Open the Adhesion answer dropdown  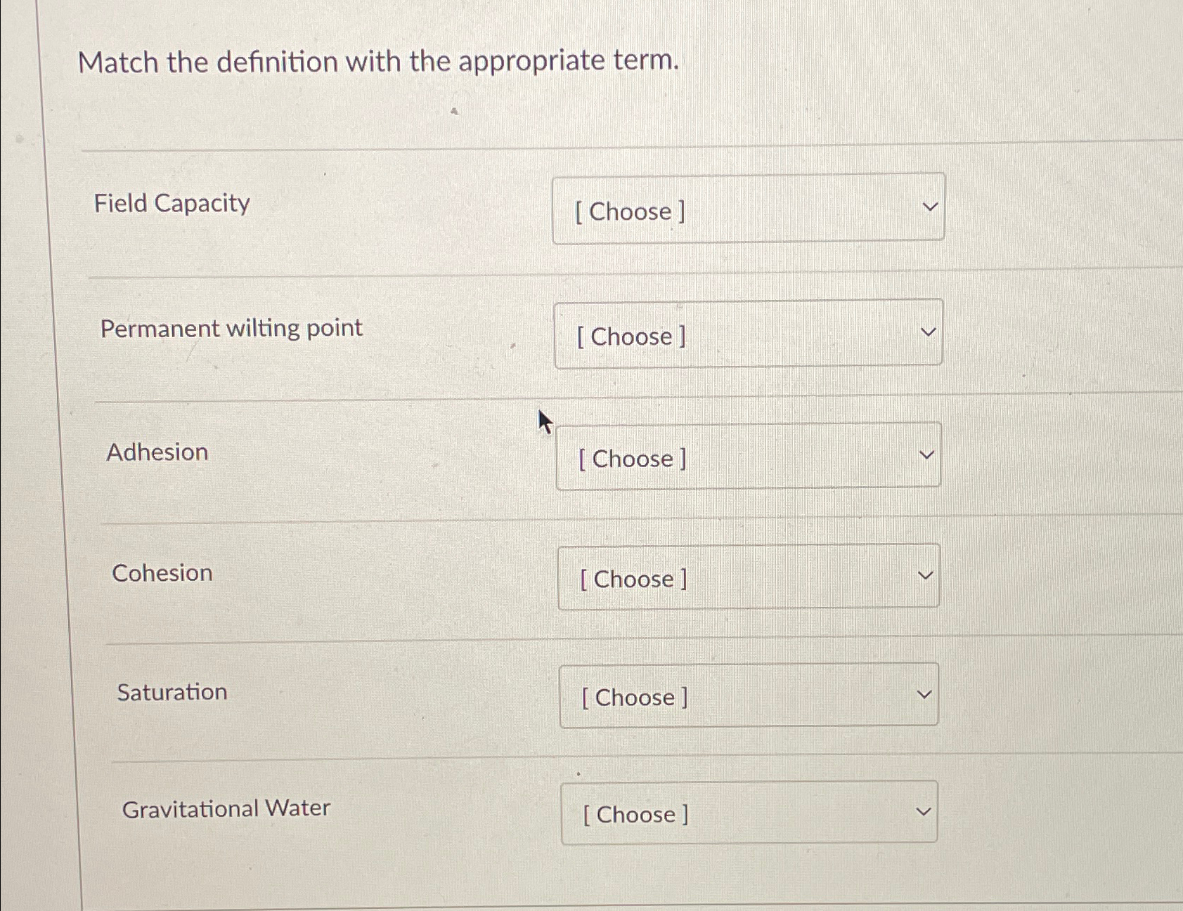[x=749, y=457]
